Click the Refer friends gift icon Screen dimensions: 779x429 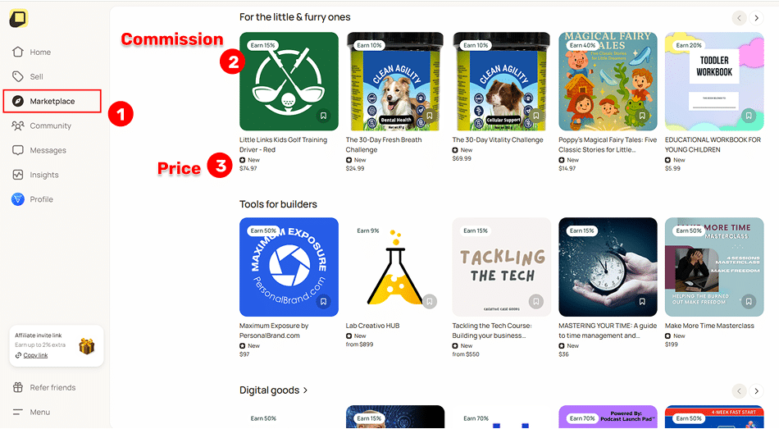point(18,387)
